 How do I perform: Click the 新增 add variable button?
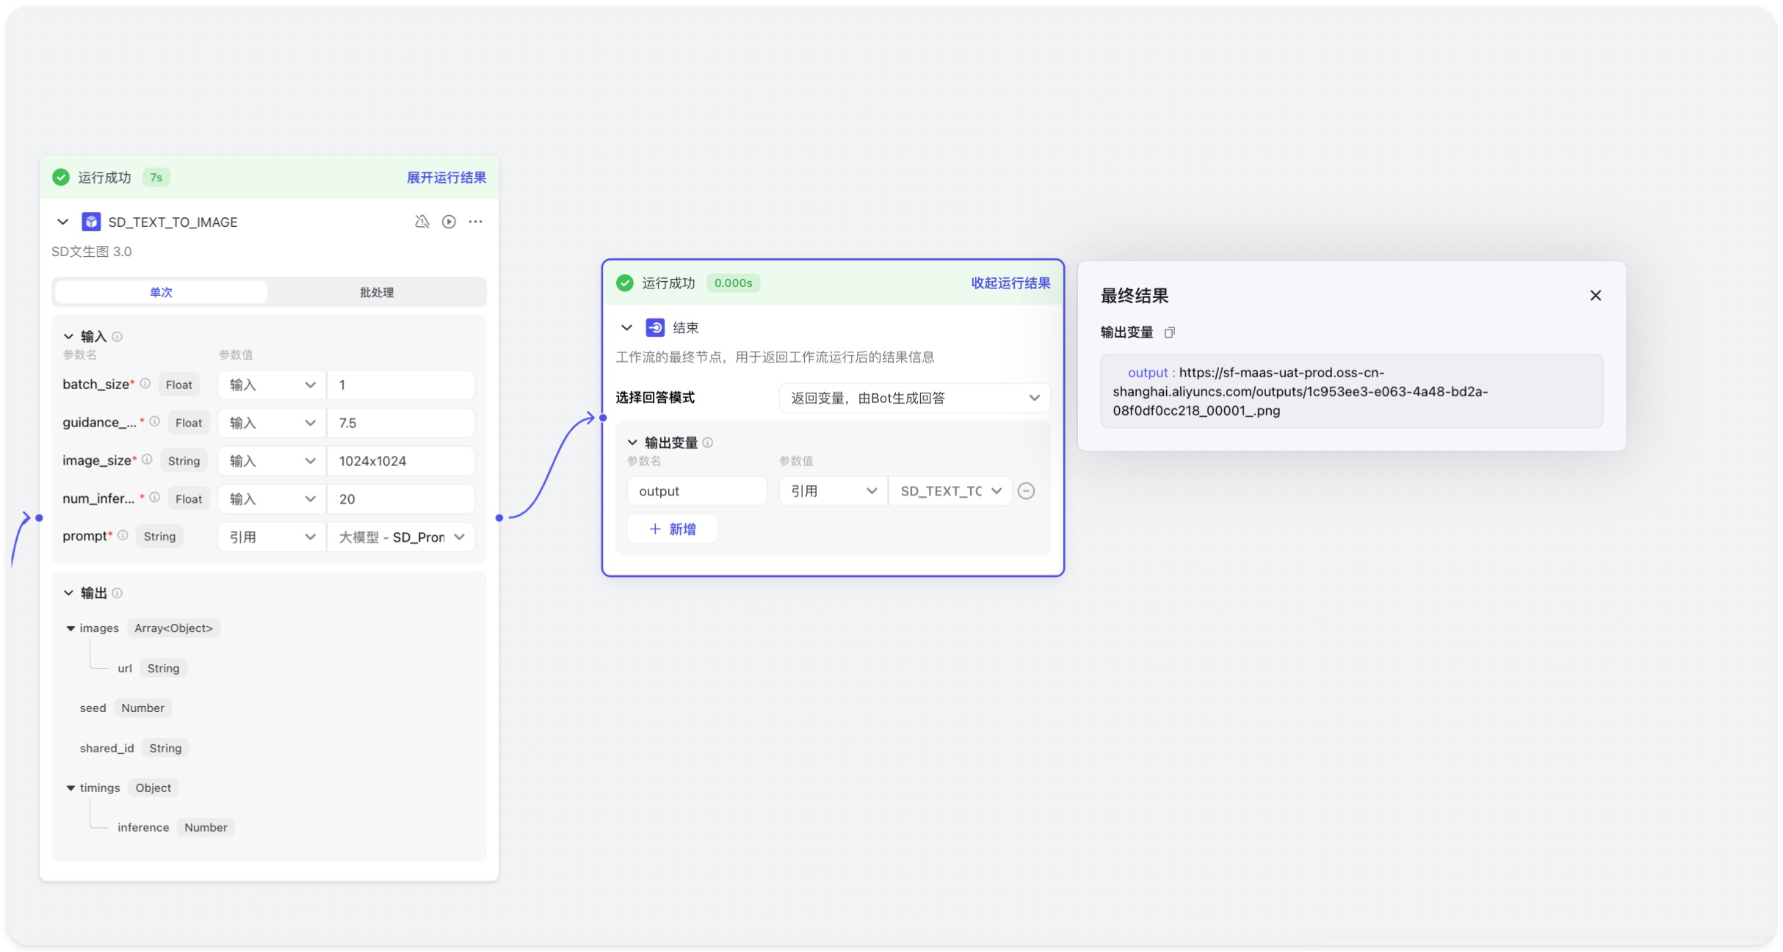tap(672, 529)
